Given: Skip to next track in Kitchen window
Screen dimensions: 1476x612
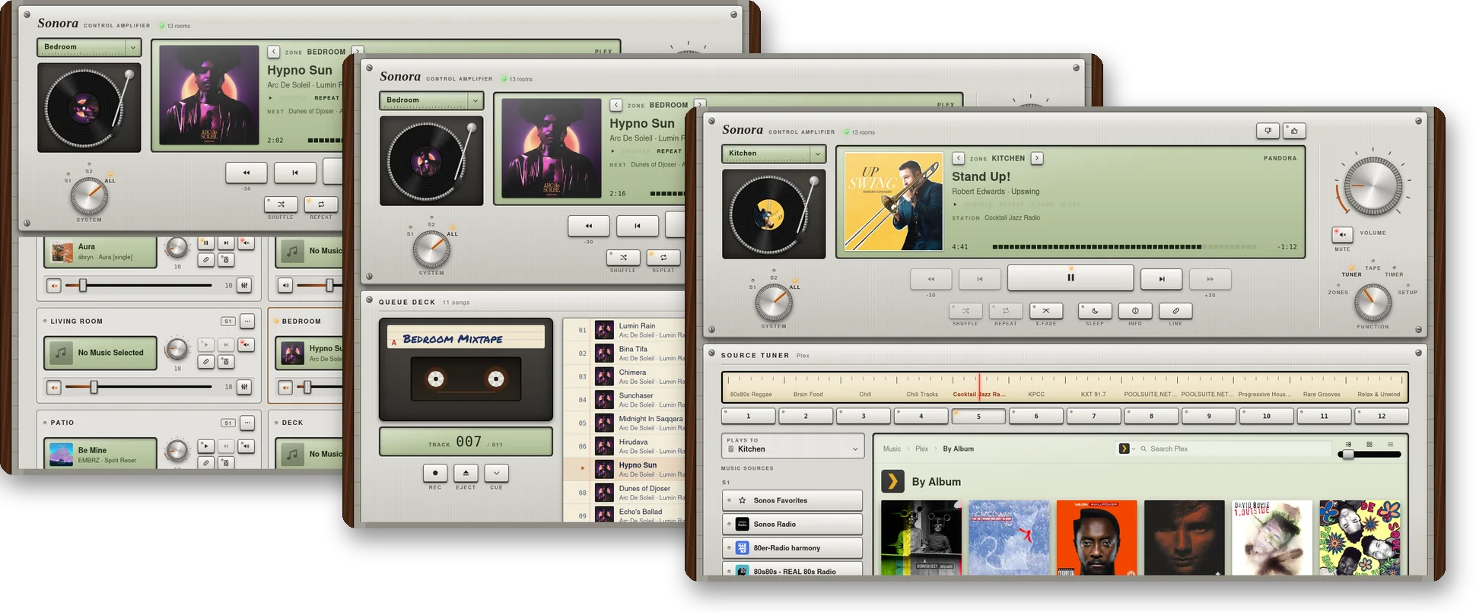Looking at the screenshot, I should [1162, 279].
